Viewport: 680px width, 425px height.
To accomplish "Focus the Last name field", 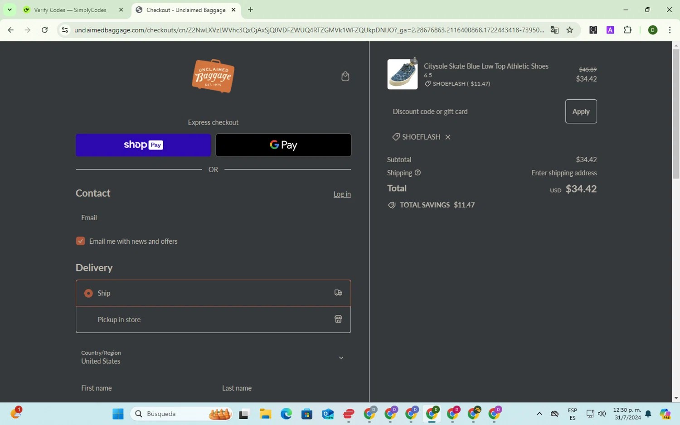I will point(284,388).
